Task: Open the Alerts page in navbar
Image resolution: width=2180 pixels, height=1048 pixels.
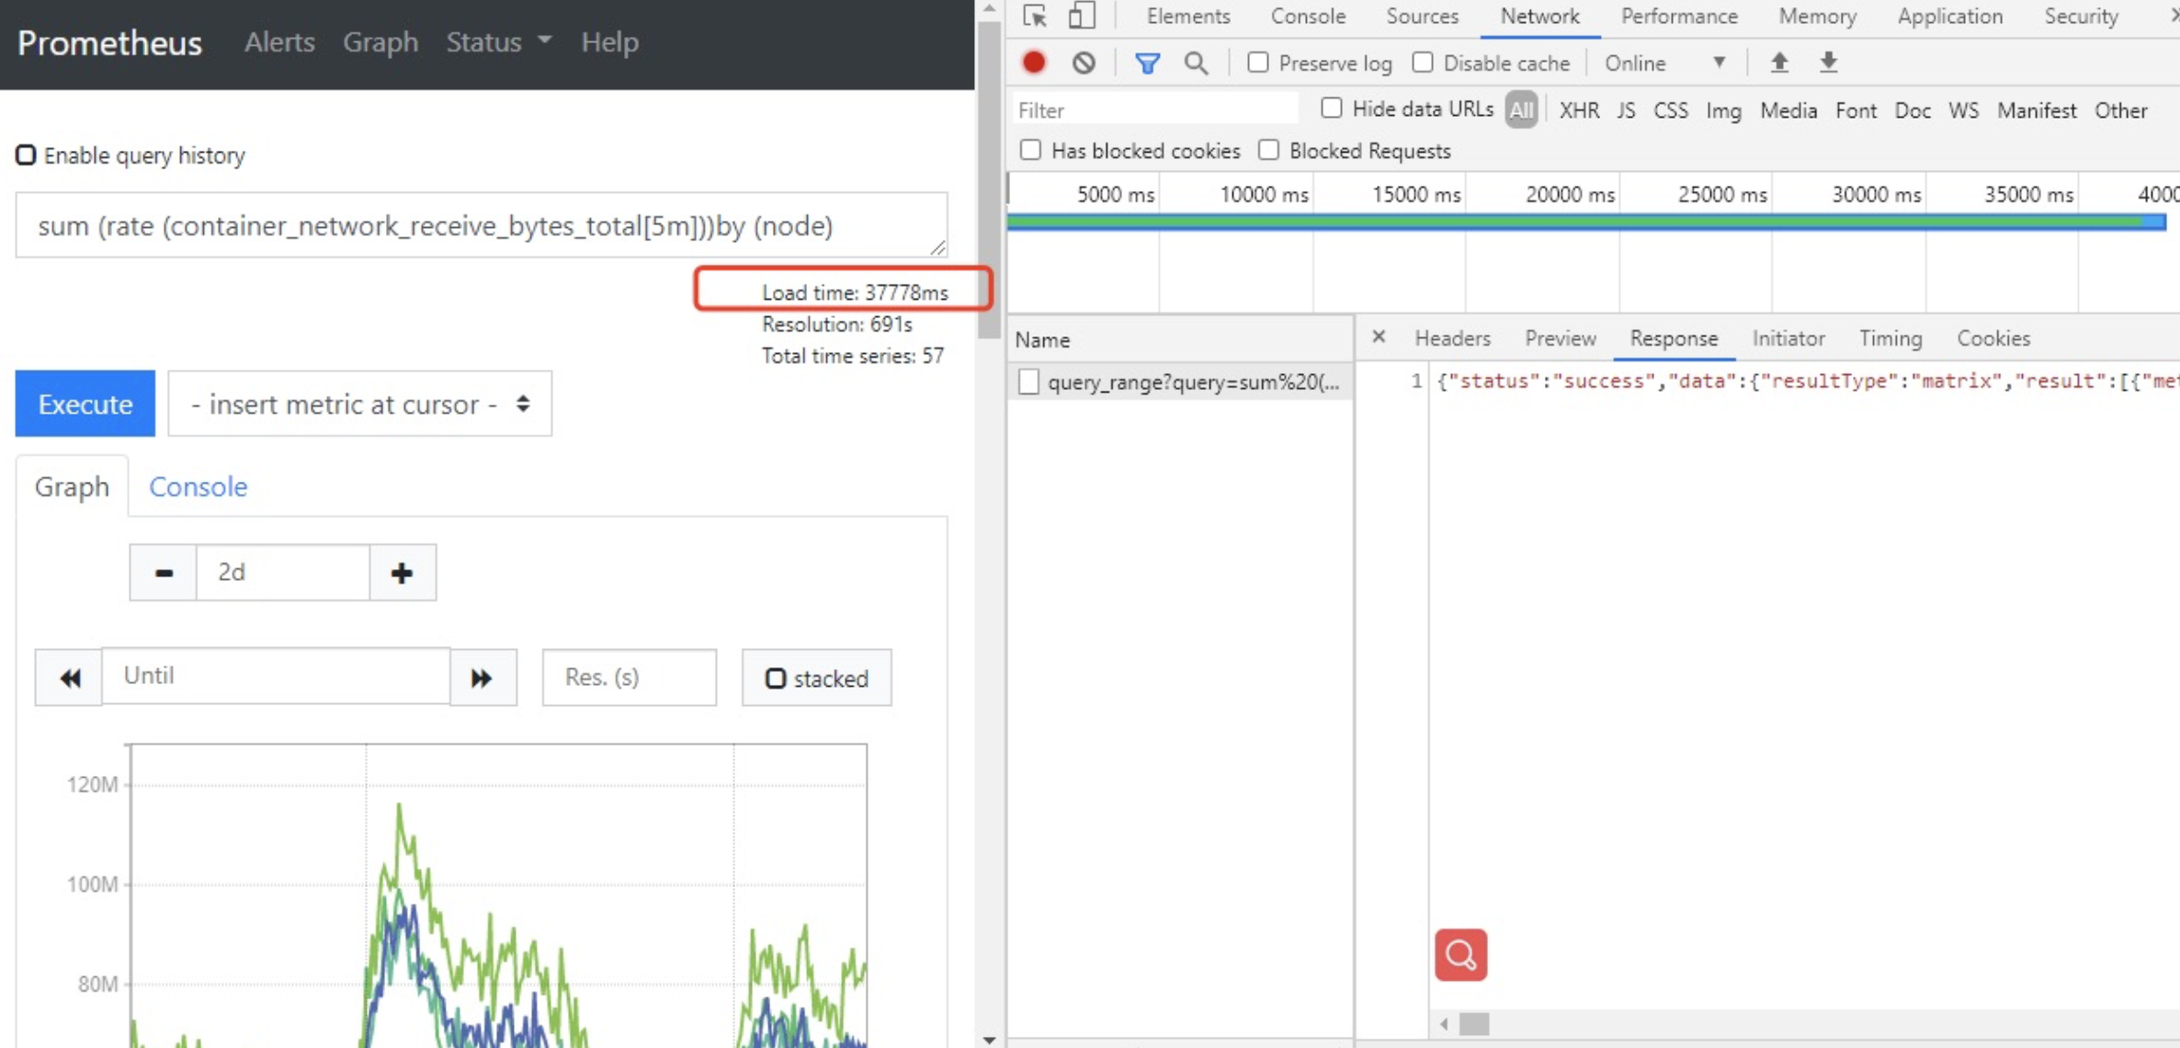Action: coord(279,42)
